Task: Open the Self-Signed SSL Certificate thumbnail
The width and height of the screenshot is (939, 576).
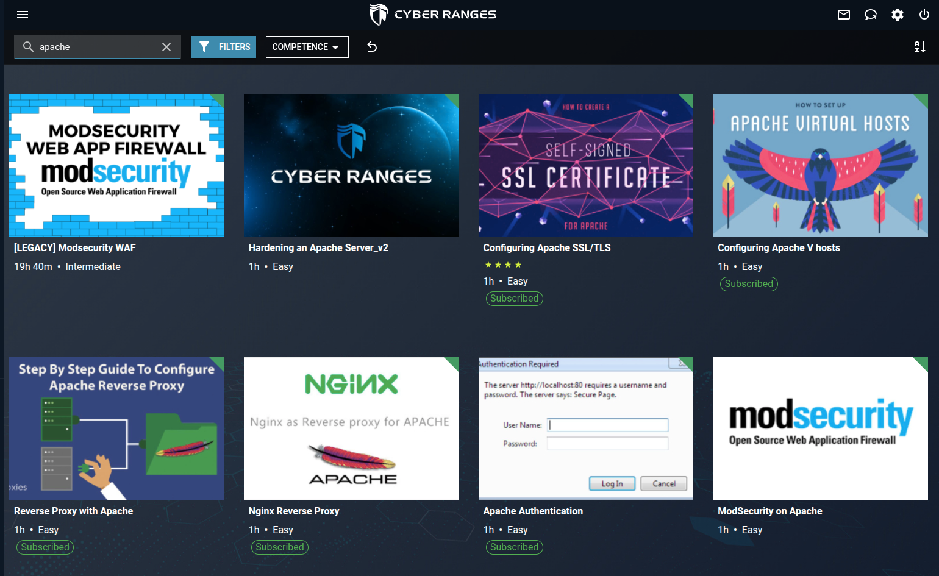Action: (586, 165)
